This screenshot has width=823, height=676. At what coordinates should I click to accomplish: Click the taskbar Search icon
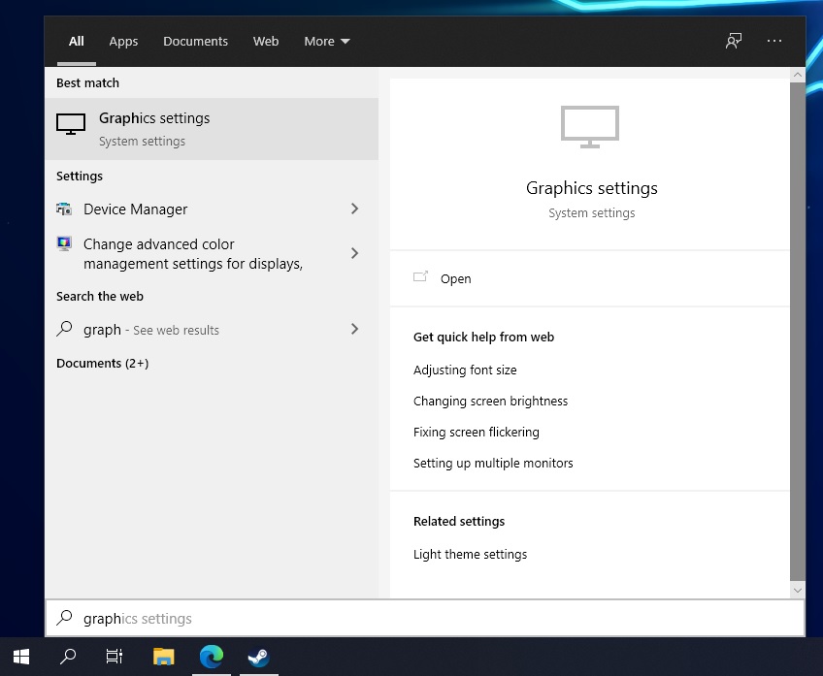coord(68,657)
